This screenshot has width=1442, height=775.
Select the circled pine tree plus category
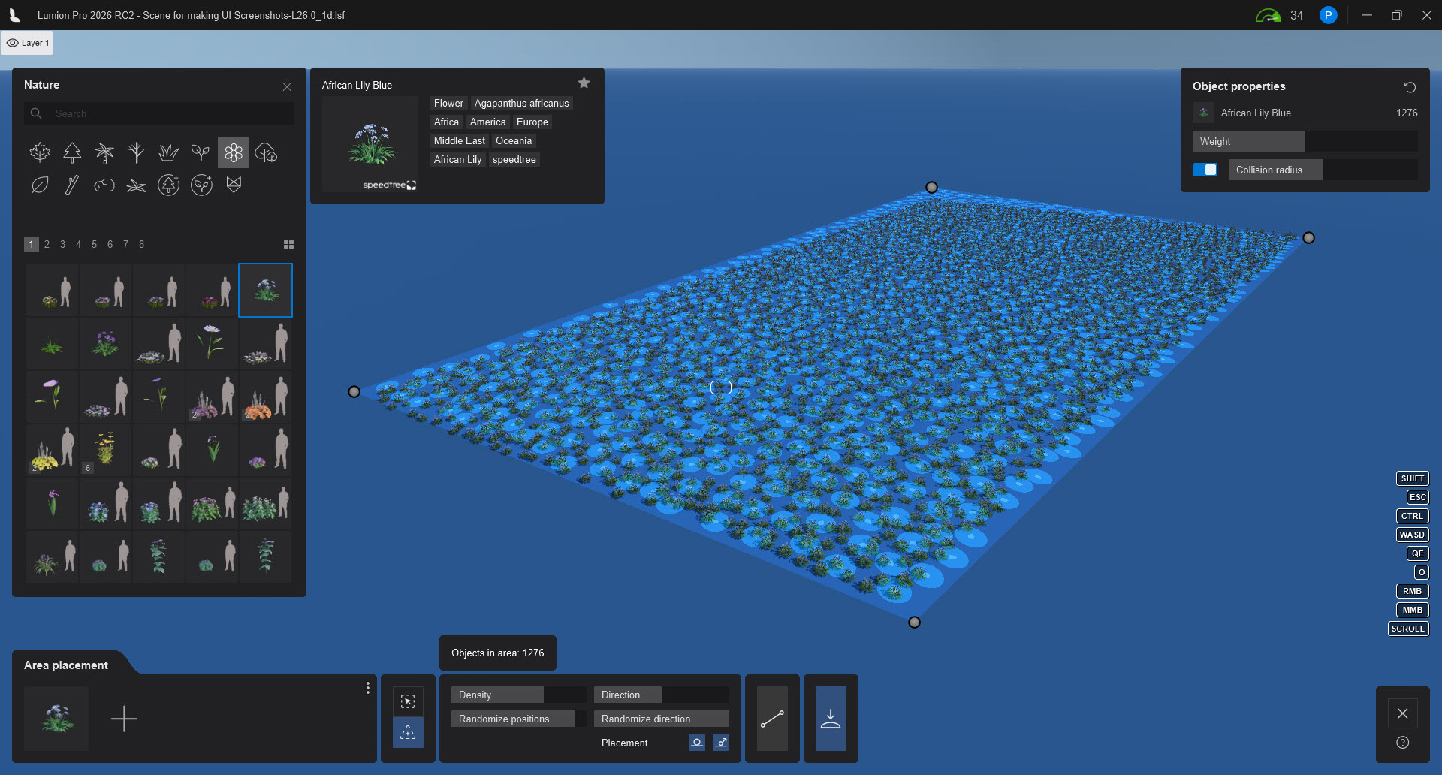click(169, 185)
